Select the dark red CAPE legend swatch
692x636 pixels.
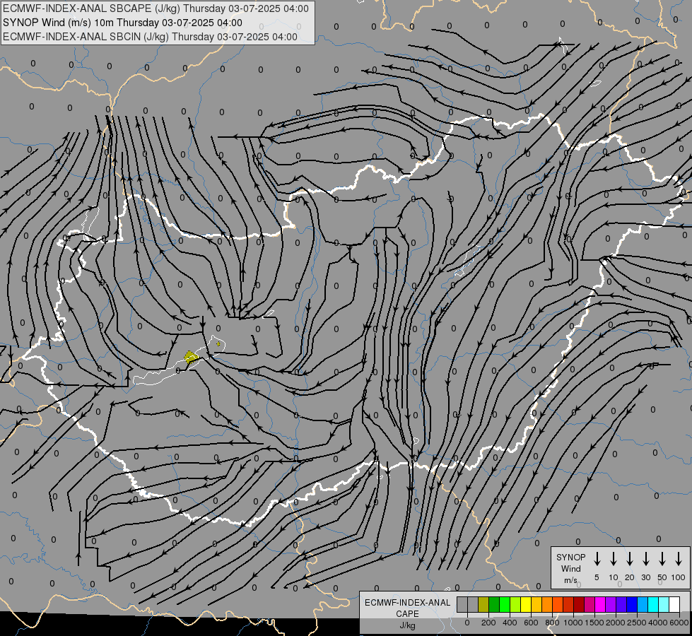coord(579,604)
